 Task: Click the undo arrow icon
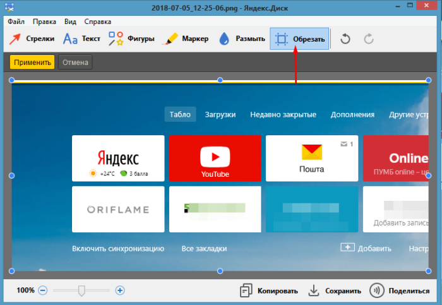(x=345, y=39)
